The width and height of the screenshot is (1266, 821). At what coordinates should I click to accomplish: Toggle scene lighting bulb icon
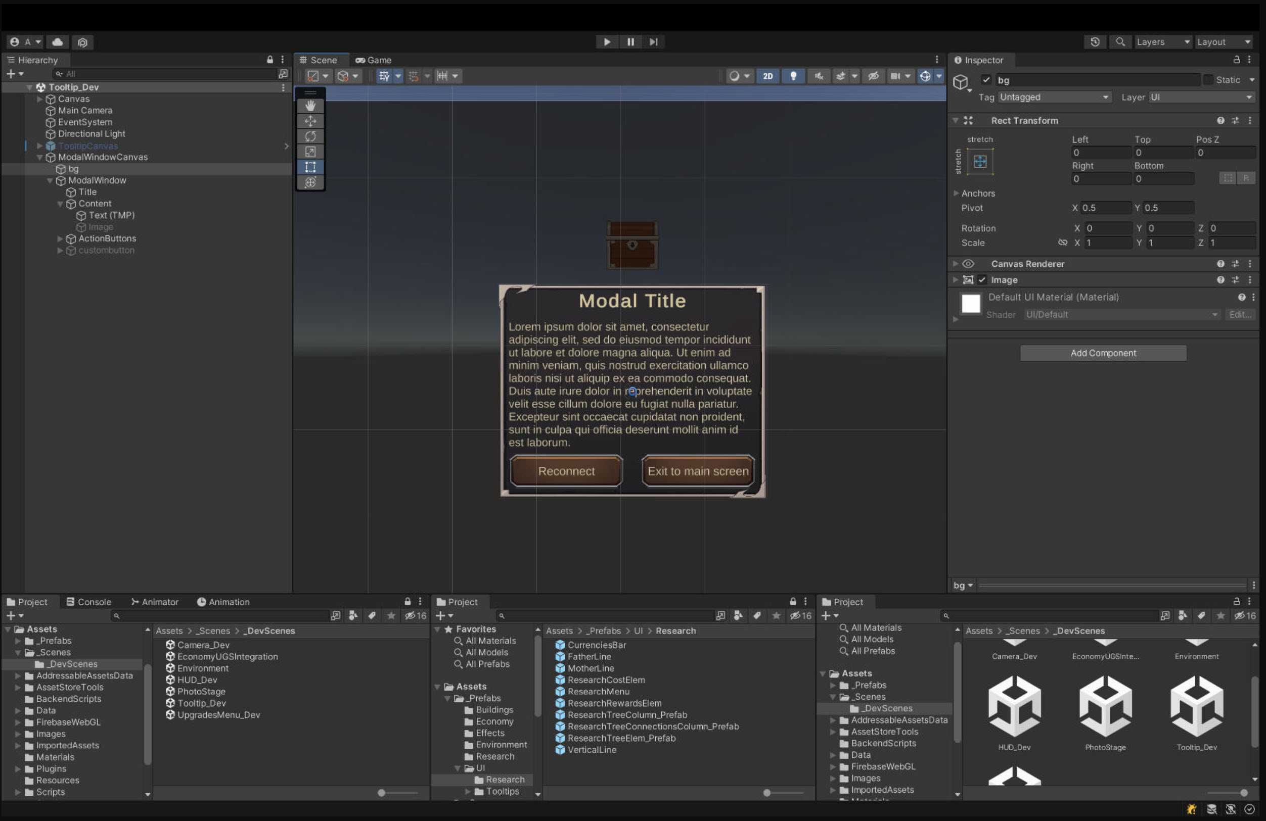coord(793,76)
